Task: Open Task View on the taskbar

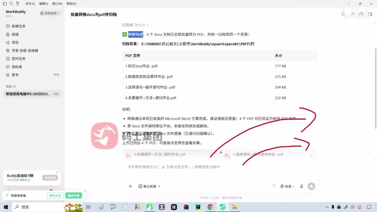Action: (x=88, y=207)
